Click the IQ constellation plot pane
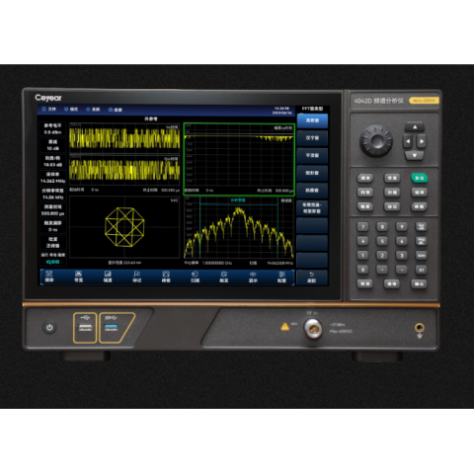 coord(124,227)
